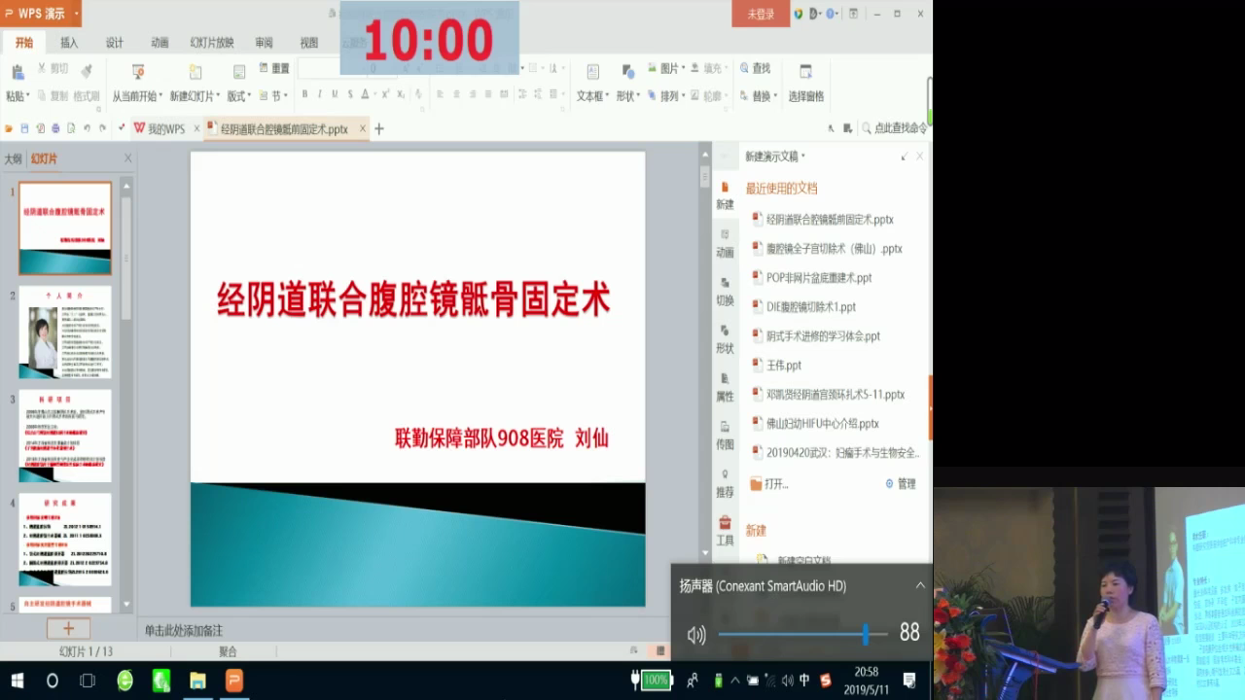Start slideshow with the 从当前开始 icon

[x=137, y=73]
